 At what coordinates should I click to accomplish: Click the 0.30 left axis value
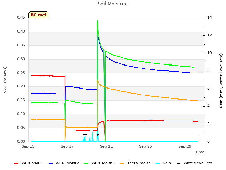point(21,59)
